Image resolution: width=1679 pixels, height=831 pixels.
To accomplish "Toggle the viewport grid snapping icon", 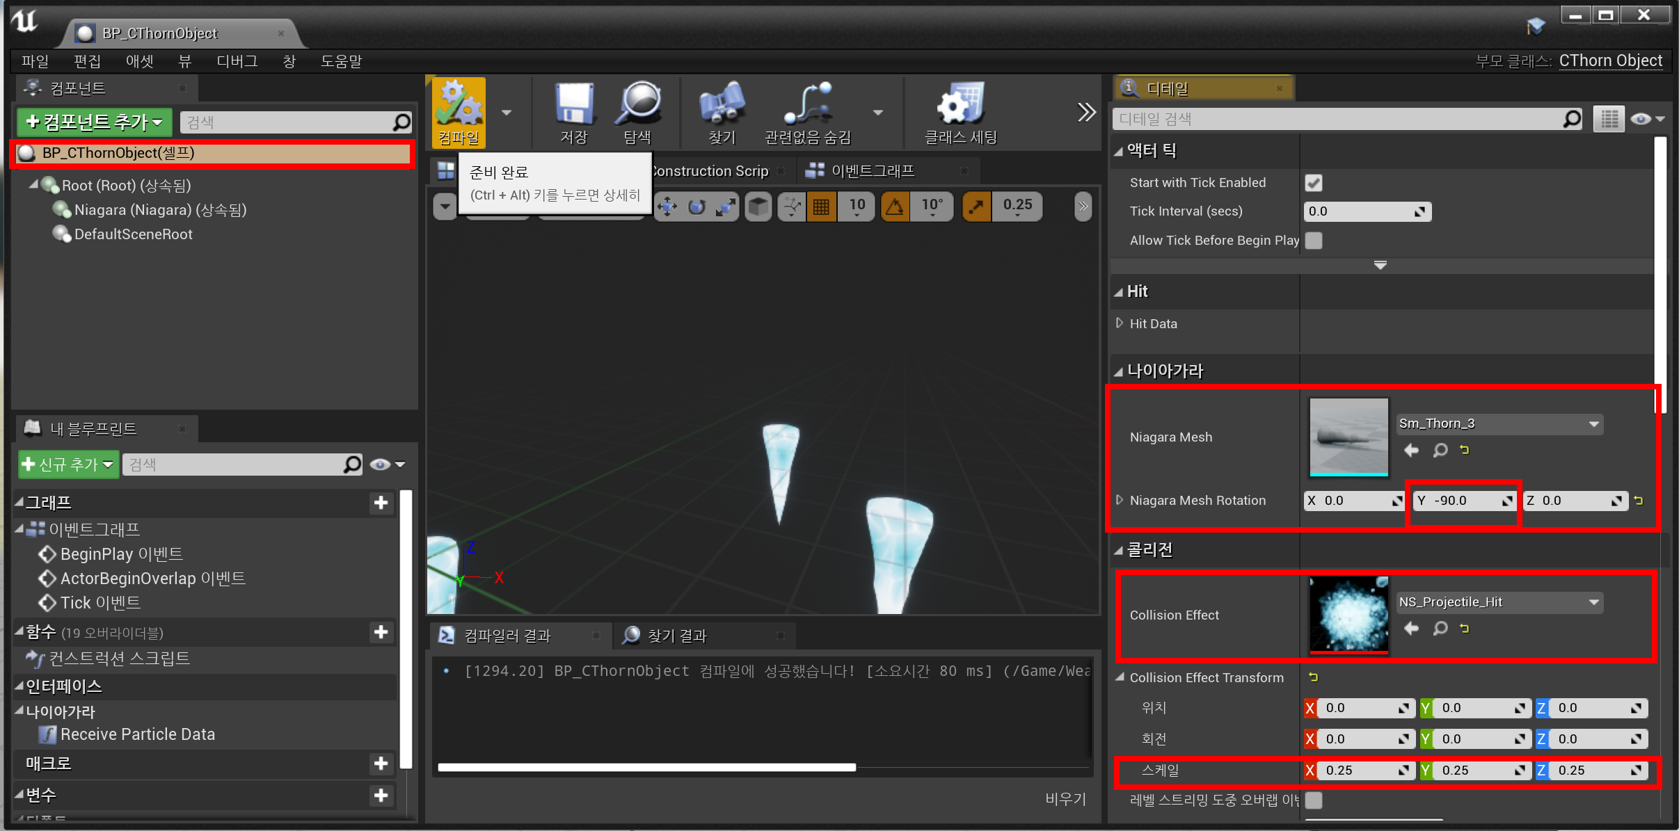I will click(821, 207).
